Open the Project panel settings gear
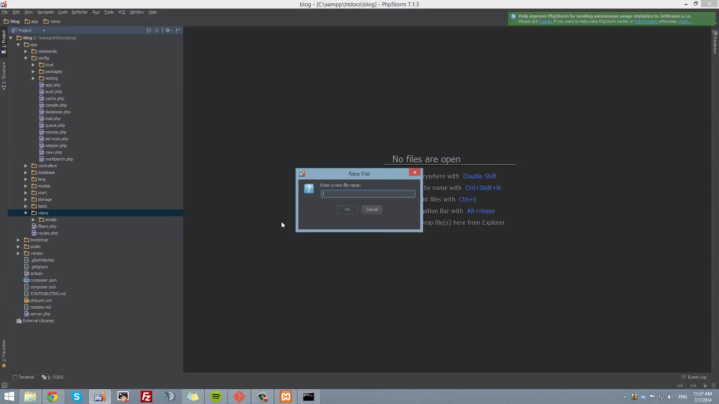This screenshot has height=404, width=719. tap(168, 30)
